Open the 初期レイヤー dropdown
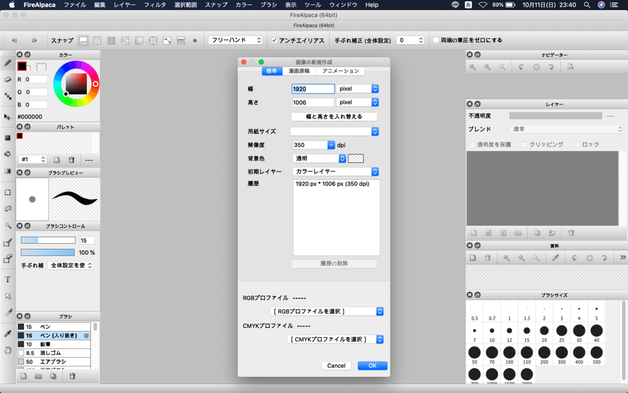 pos(335,171)
